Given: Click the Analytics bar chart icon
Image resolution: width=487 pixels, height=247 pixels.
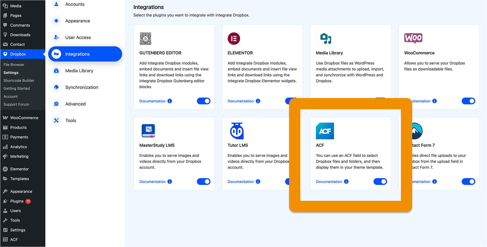Looking at the screenshot, I should click(x=5, y=147).
